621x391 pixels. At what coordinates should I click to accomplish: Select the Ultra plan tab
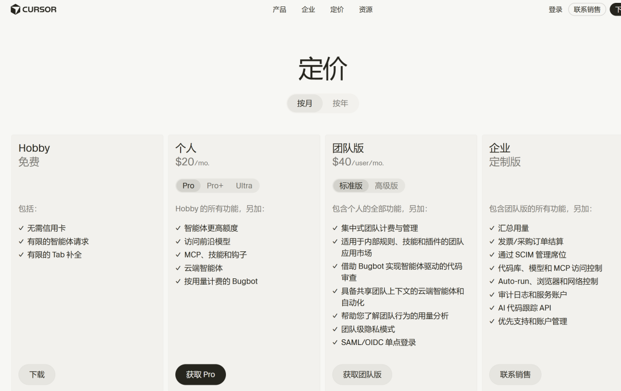pyautogui.click(x=244, y=186)
